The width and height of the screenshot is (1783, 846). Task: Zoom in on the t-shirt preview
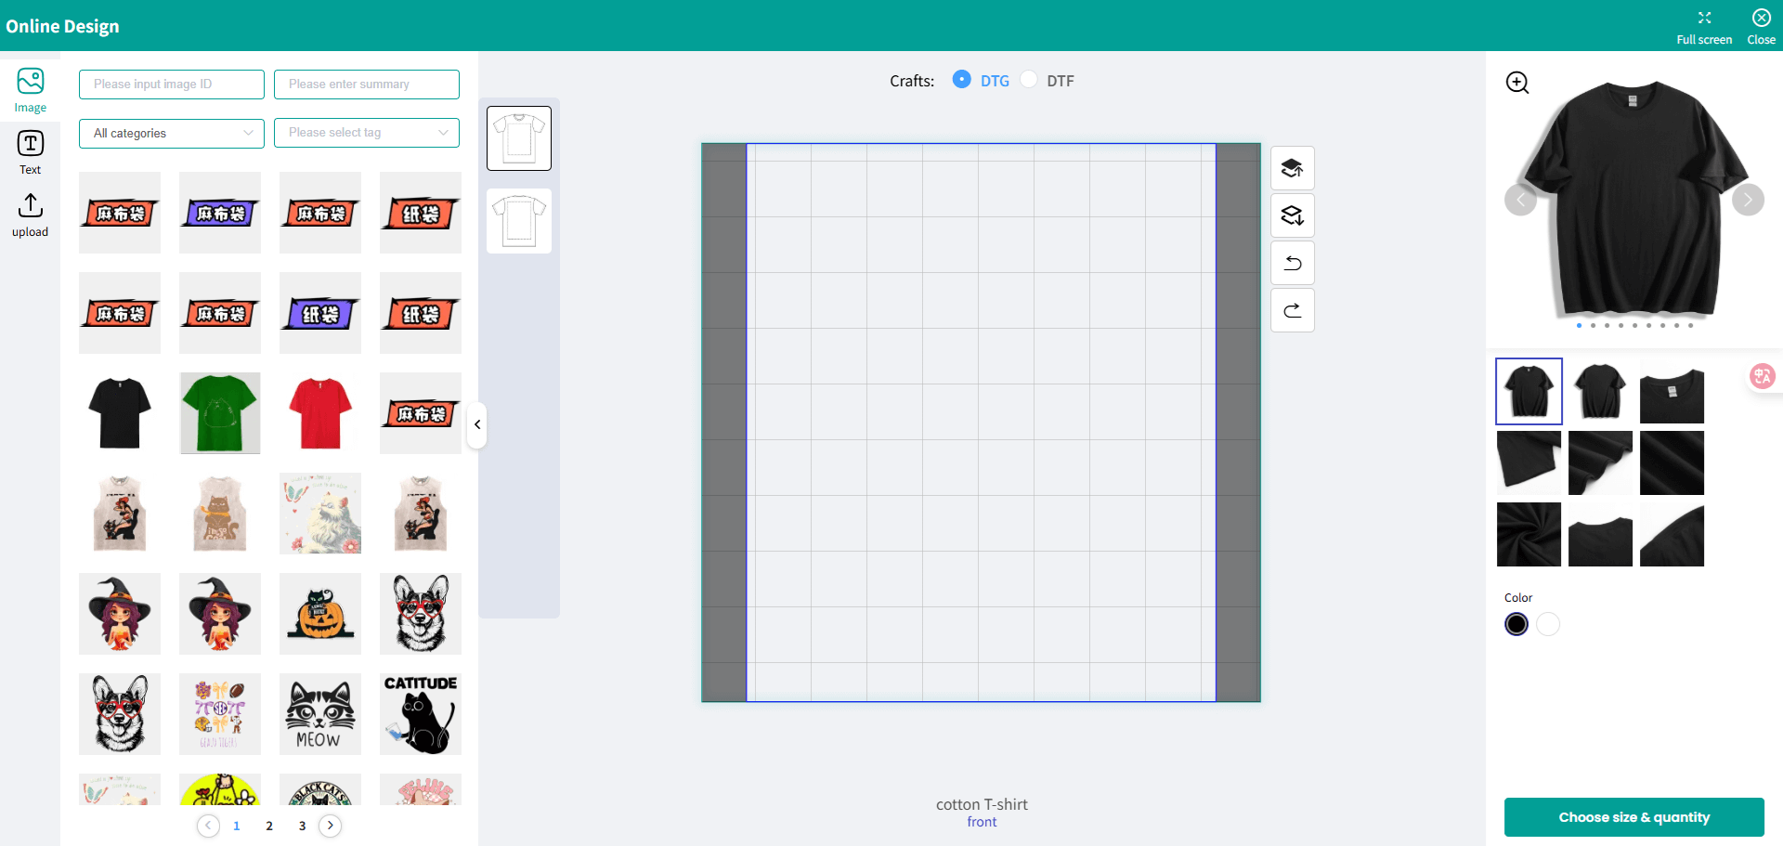pos(1516,83)
